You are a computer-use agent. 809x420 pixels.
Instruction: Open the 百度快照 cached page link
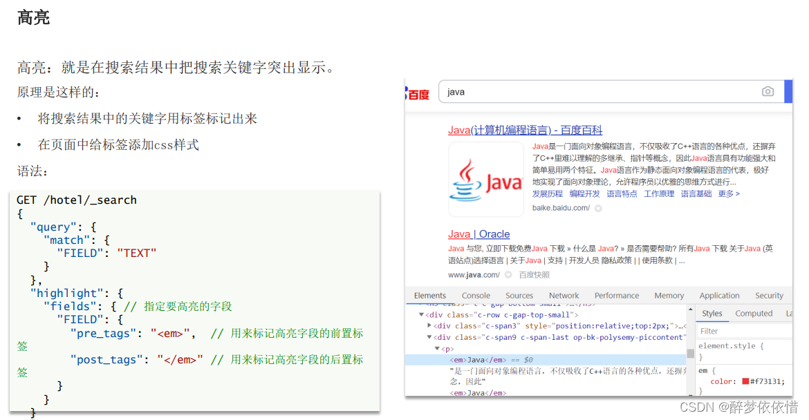pos(534,275)
